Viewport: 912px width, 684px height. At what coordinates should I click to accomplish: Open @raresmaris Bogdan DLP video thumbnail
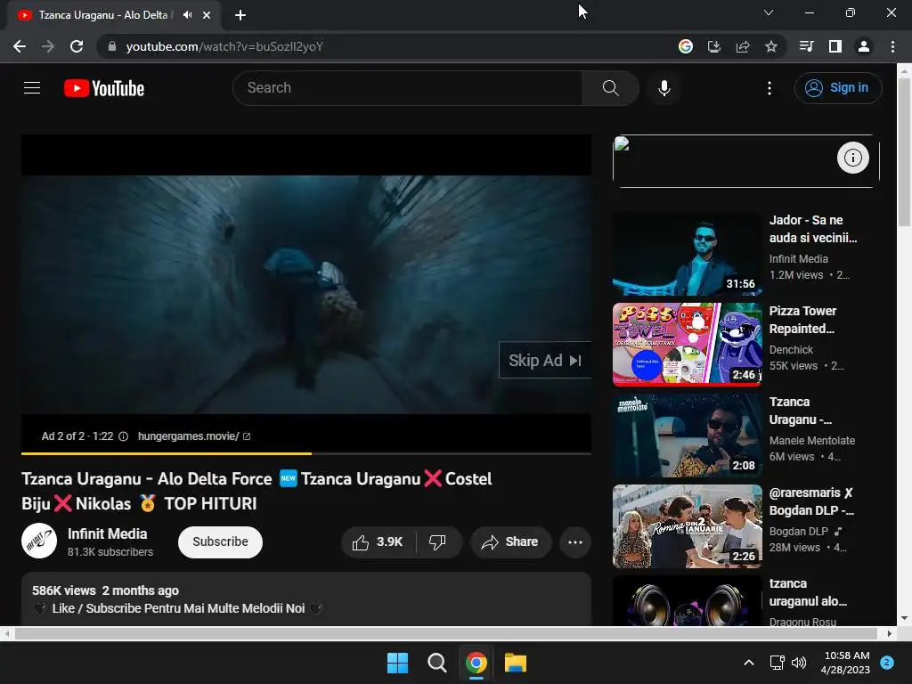click(687, 525)
